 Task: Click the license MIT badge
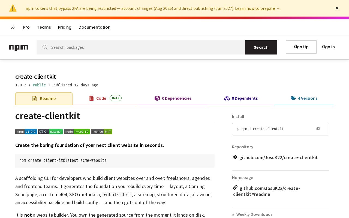click(102, 132)
